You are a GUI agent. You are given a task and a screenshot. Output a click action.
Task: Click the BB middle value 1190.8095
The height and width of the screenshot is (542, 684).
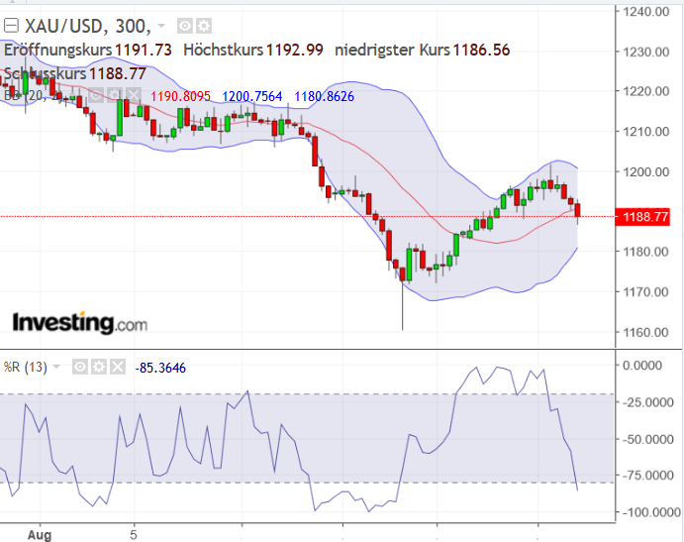pyautogui.click(x=180, y=96)
